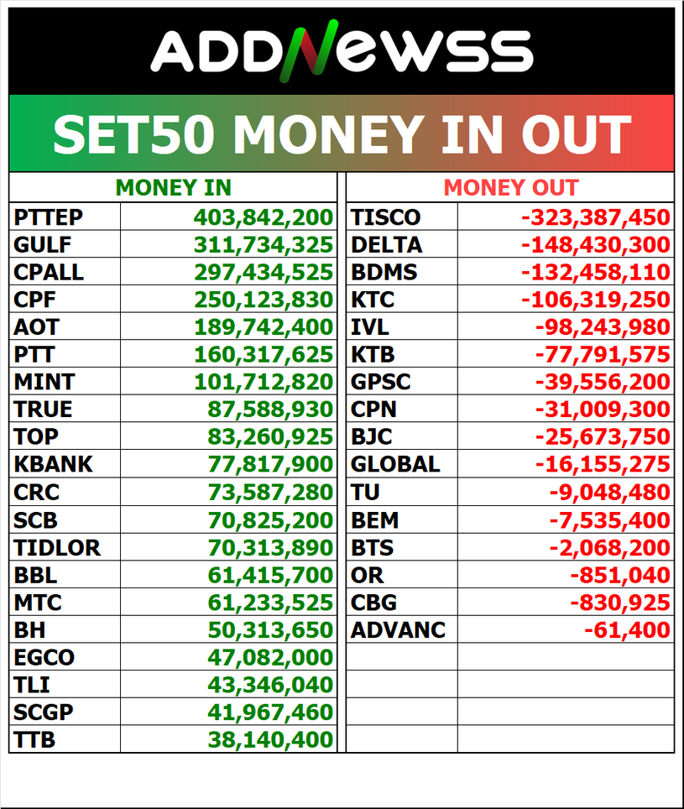This screenshot has height=809, width=684.
Task: Click TIDLOR in the money in list
Action: pos(57,548)
